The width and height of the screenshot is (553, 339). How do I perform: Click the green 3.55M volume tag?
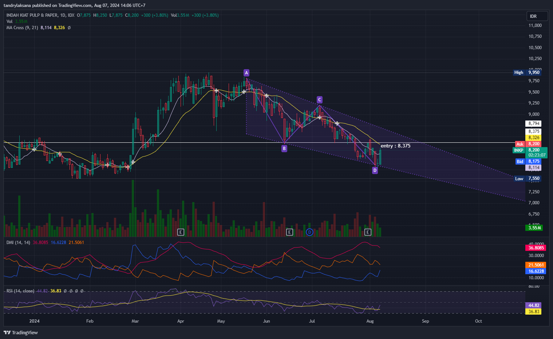pyautogui.click(x=534, y=228)
